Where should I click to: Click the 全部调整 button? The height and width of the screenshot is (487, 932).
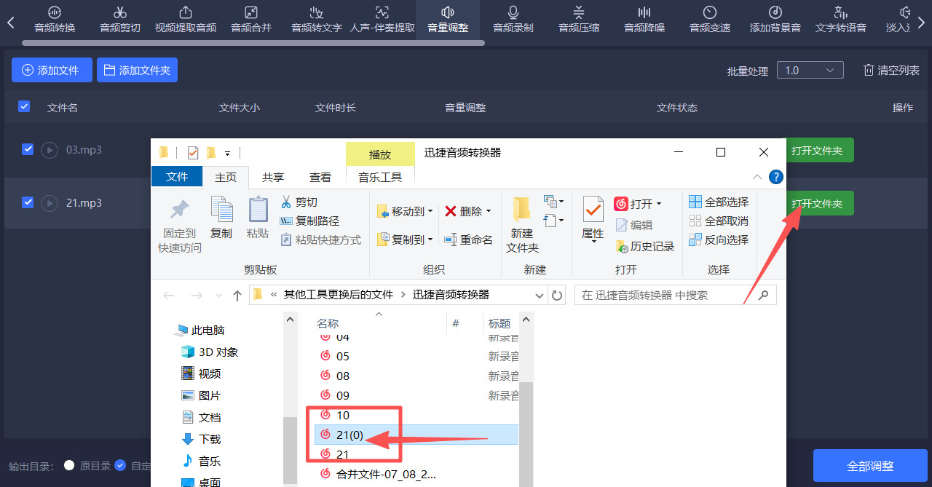[870, 466]
